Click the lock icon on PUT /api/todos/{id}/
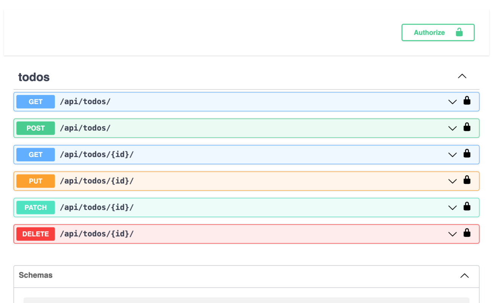Screen dimensions: 493x303 [467, 180]
